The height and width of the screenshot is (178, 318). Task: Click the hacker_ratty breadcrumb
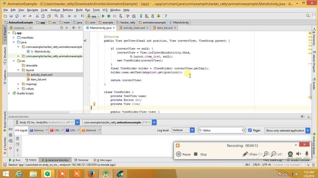126,22
